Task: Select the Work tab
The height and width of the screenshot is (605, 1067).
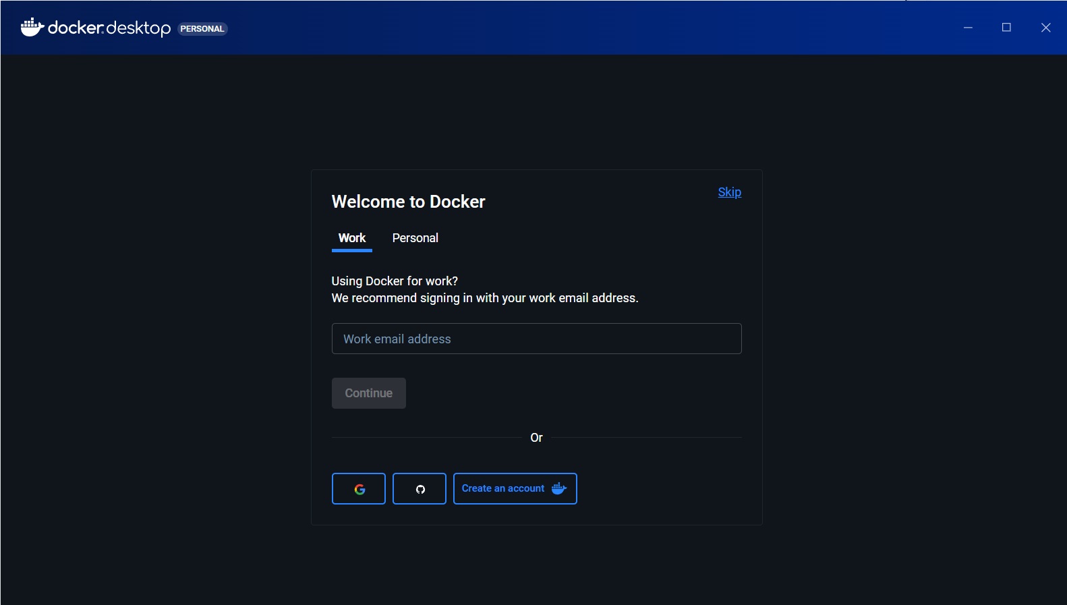Action: (352, 238)
